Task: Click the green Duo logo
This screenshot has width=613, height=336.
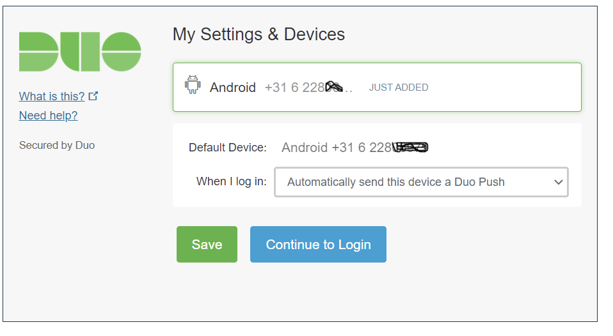Action: pyautogui.click(x=80, y=52)
